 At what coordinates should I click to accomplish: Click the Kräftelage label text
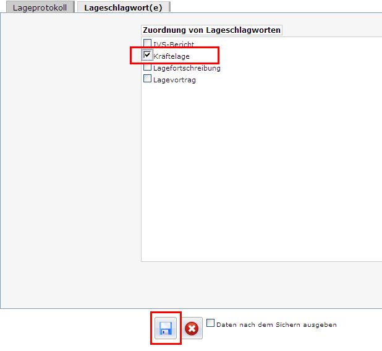point(171,56)
